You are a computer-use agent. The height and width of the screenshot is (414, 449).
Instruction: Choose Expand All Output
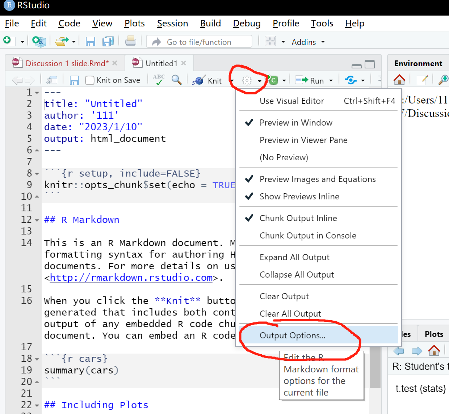pyautogui.click(x=319, y=257)
